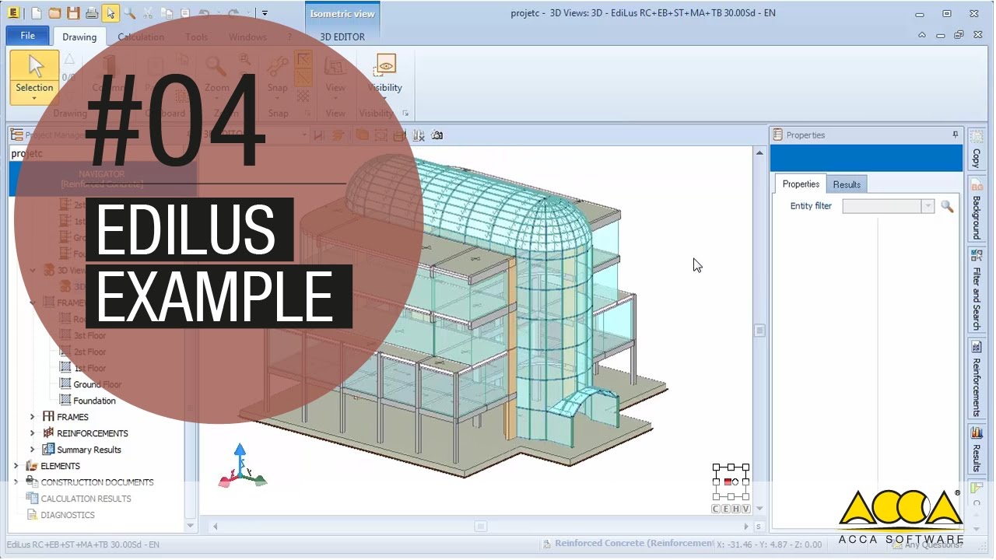Toggle the middle snap mode button in Snap group
The image size is (996, 560).
point(303,78)
